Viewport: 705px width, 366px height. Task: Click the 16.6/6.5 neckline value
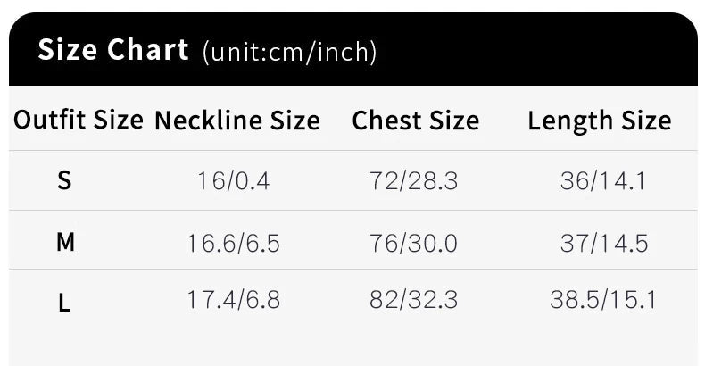(x=233, y=243)
